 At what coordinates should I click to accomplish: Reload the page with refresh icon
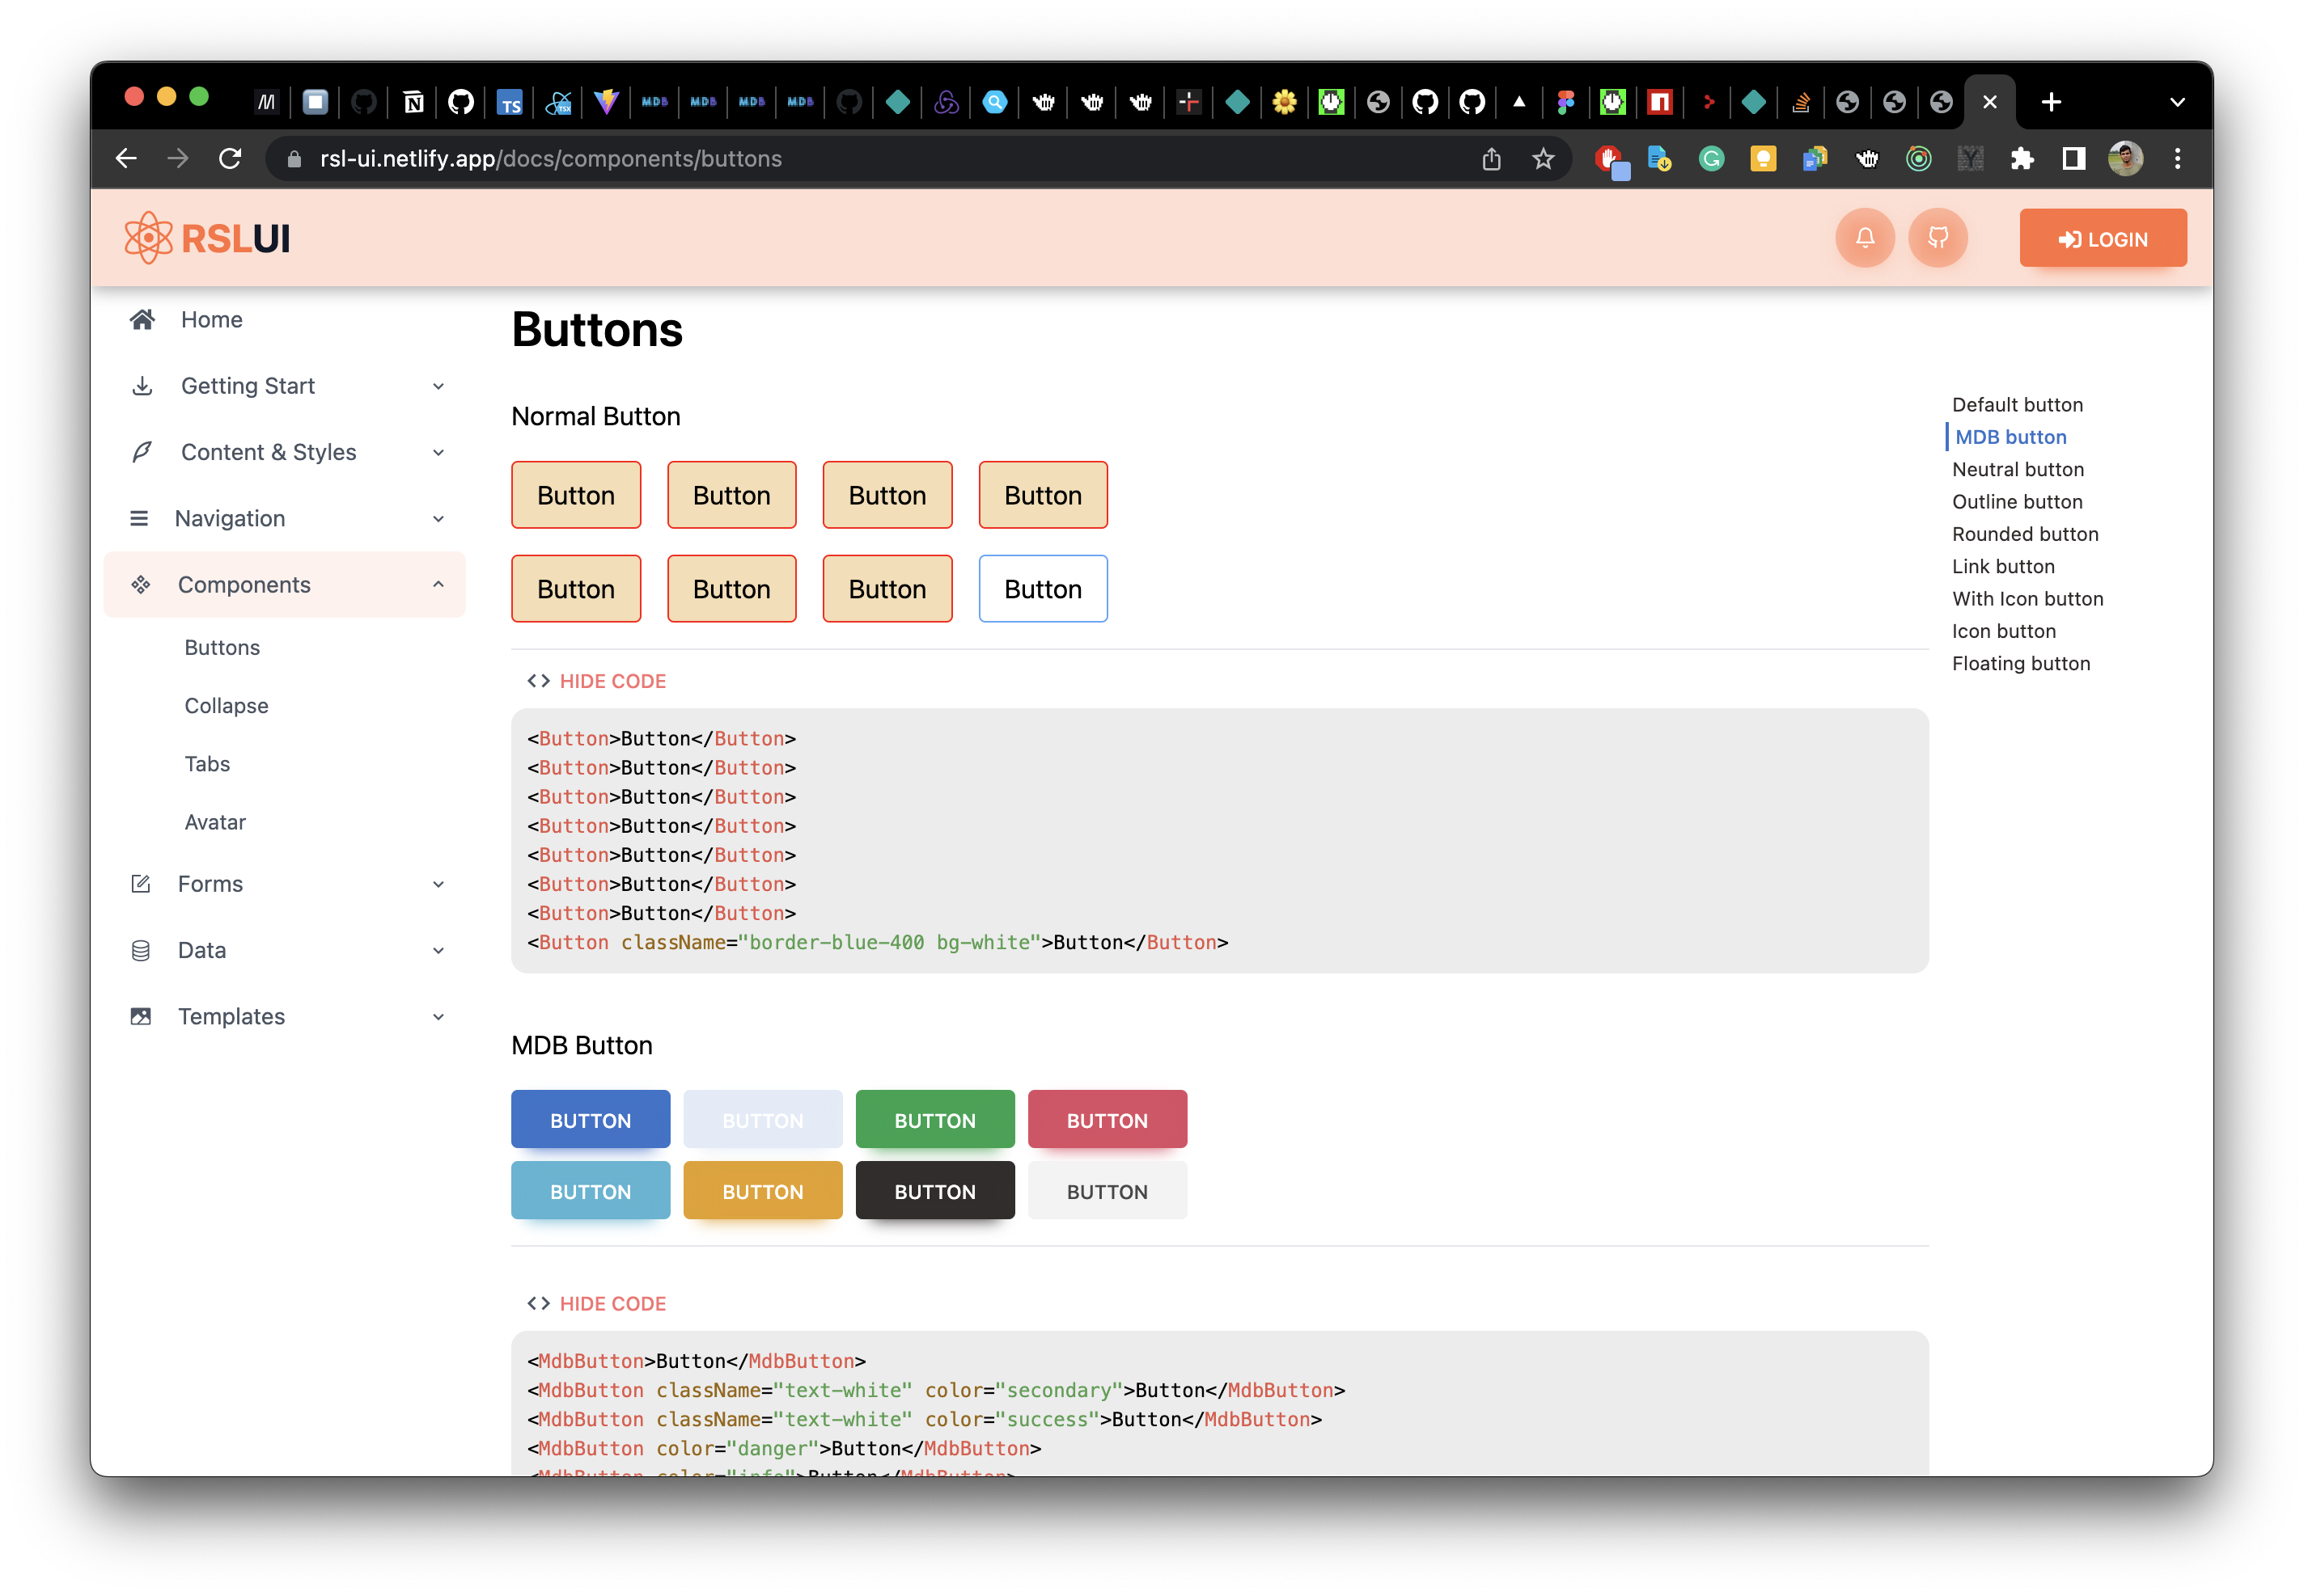pyautogui.click(x=230, y=159)
